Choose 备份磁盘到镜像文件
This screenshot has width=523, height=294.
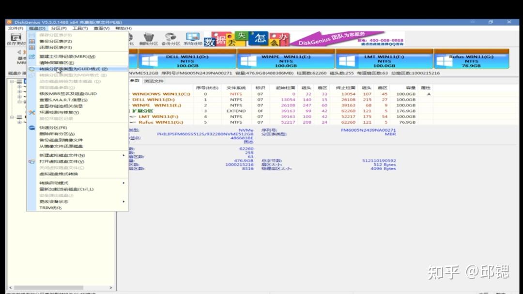point(77,140)
